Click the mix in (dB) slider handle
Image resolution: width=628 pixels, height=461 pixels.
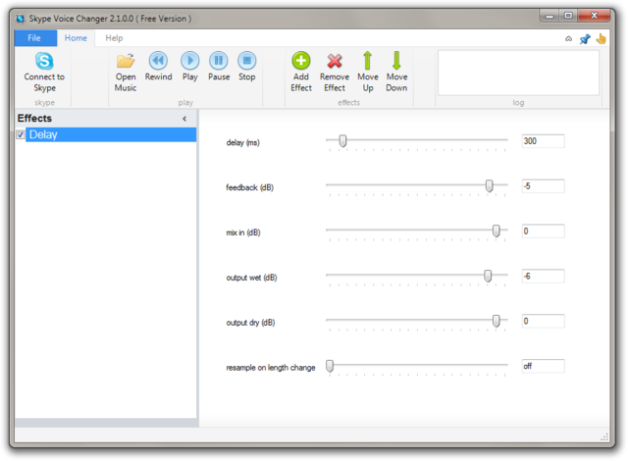[497, 230]
